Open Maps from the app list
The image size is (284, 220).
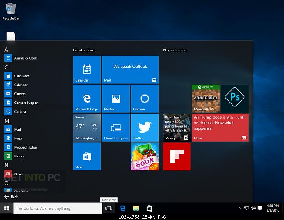click(x=14, y=138)
